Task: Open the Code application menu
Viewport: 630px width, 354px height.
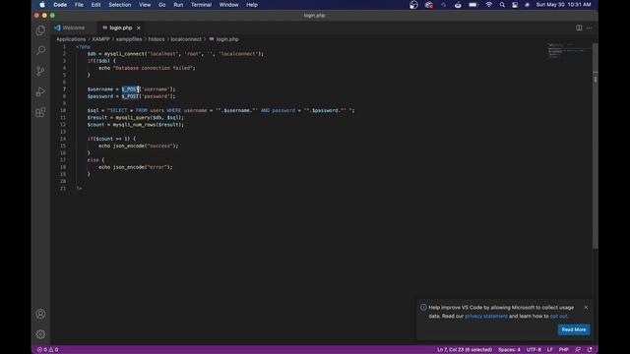Action: (60, 5)
